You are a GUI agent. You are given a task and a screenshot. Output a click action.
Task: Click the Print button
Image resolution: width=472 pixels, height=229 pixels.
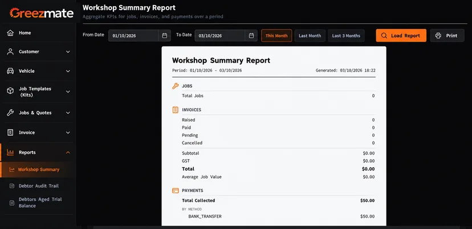447,35
